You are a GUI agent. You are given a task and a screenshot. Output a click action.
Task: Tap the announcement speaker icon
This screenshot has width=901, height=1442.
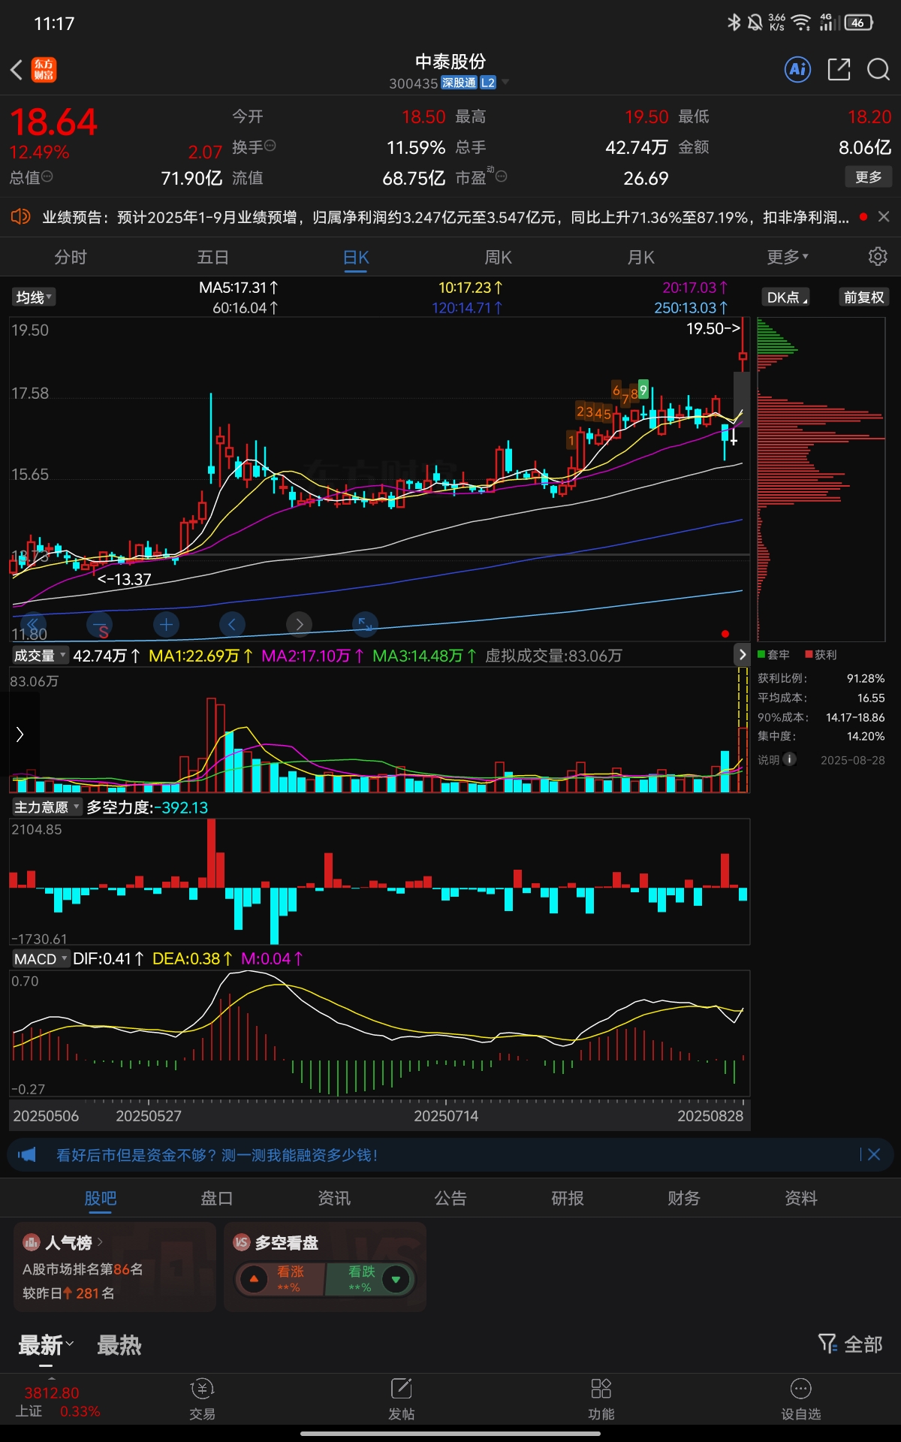(x=20, y=217)
